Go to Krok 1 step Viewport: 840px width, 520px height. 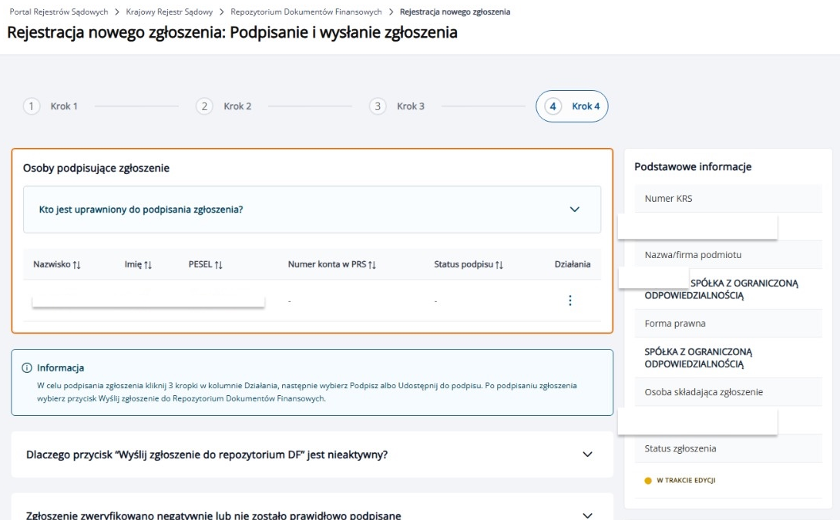[x=50, y=106]
